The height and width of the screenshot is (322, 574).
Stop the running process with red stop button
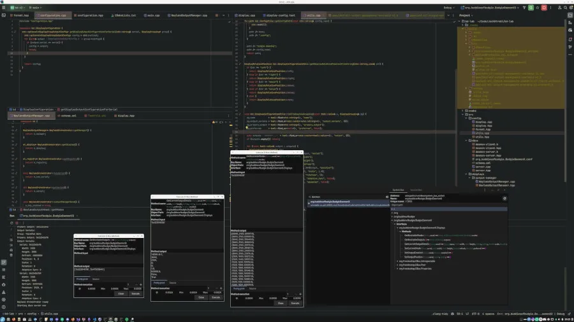544,7
